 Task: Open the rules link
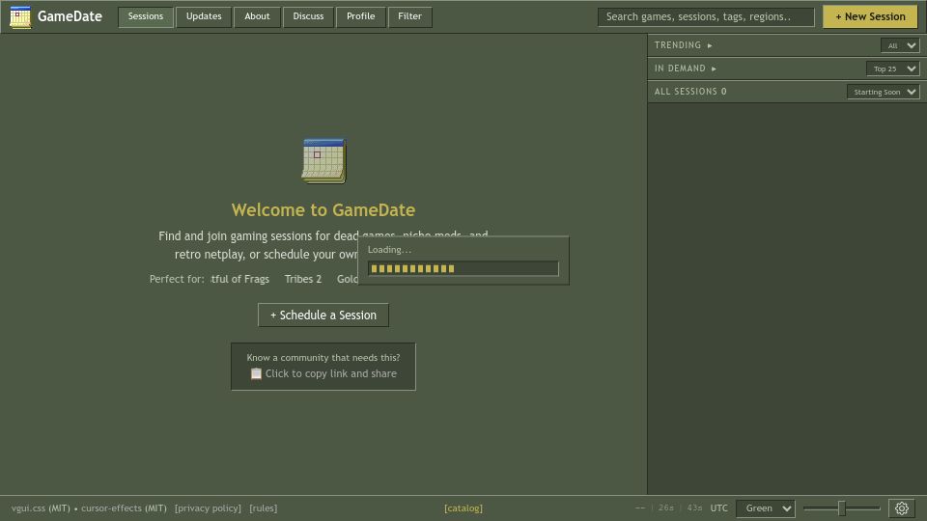tap(263, 508)
